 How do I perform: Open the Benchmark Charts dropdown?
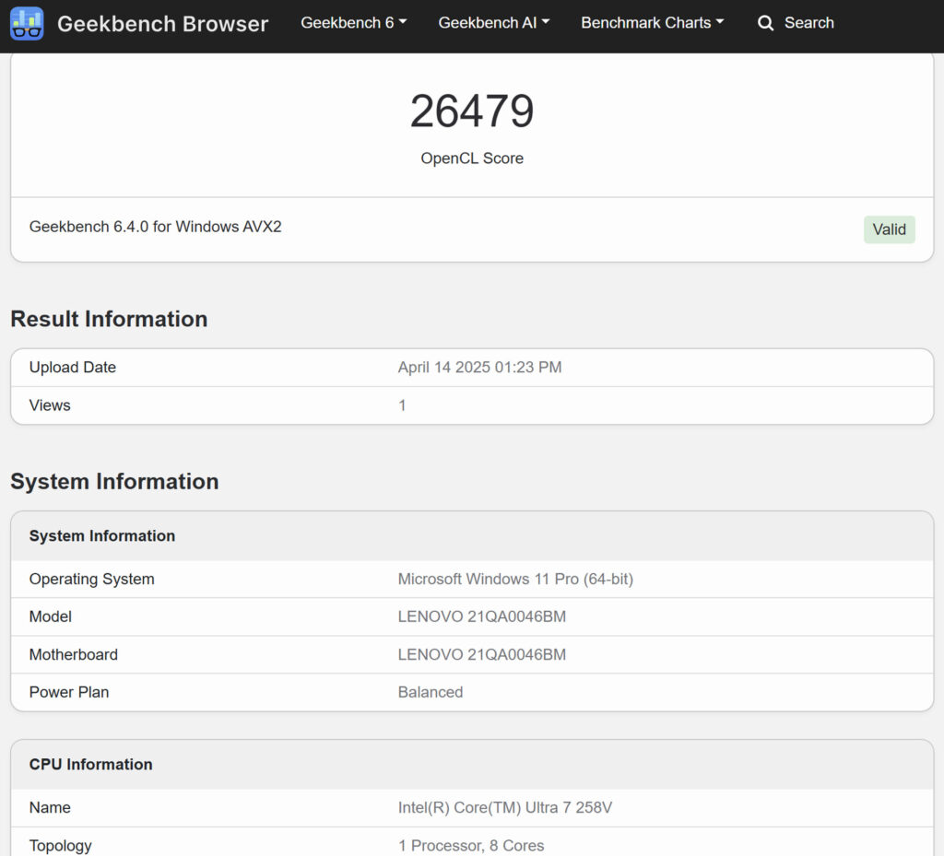(652, 23)
